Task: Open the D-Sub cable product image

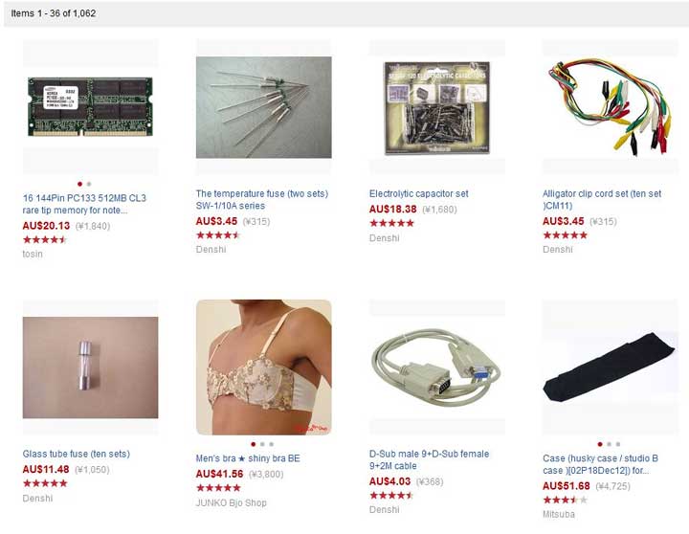Action: point(437,367)
